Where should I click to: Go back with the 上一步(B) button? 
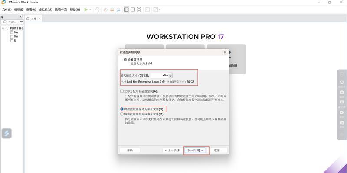[x=173, y=150]
